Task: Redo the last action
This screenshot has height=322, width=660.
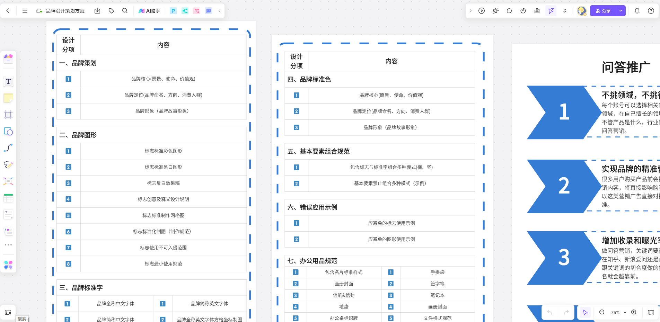Action: (x=566, y=312)
